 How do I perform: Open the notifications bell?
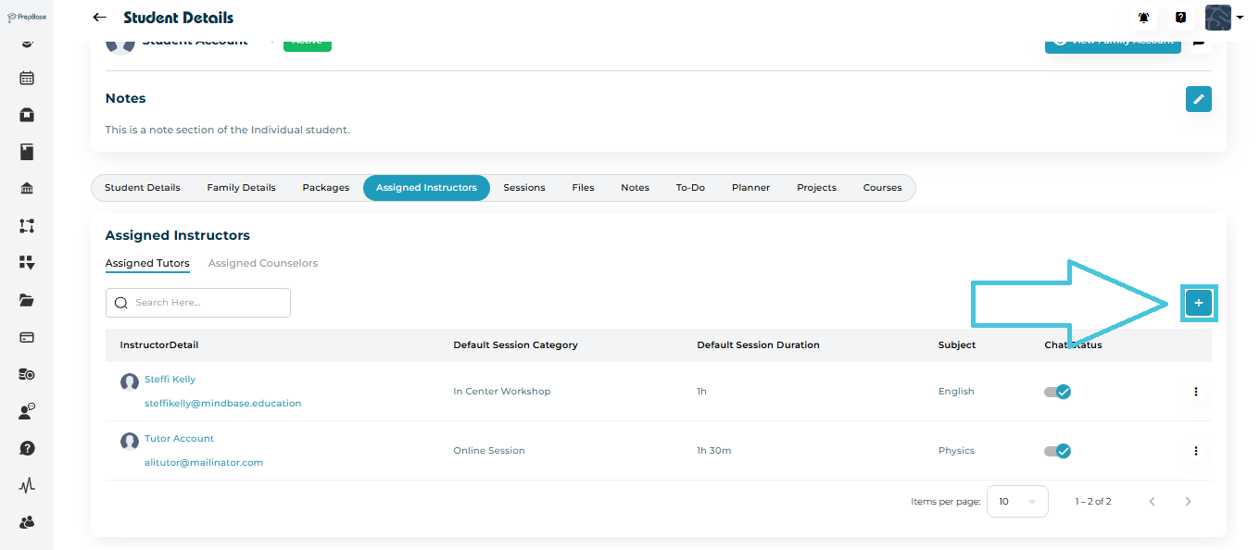[x=1143, y=18]
